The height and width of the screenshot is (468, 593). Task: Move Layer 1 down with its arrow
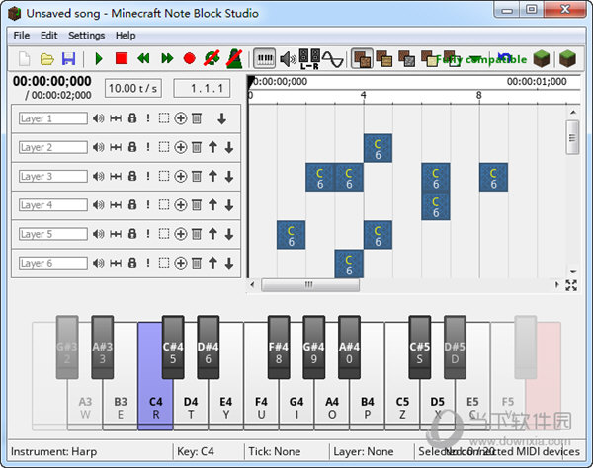tap(222, 118)
